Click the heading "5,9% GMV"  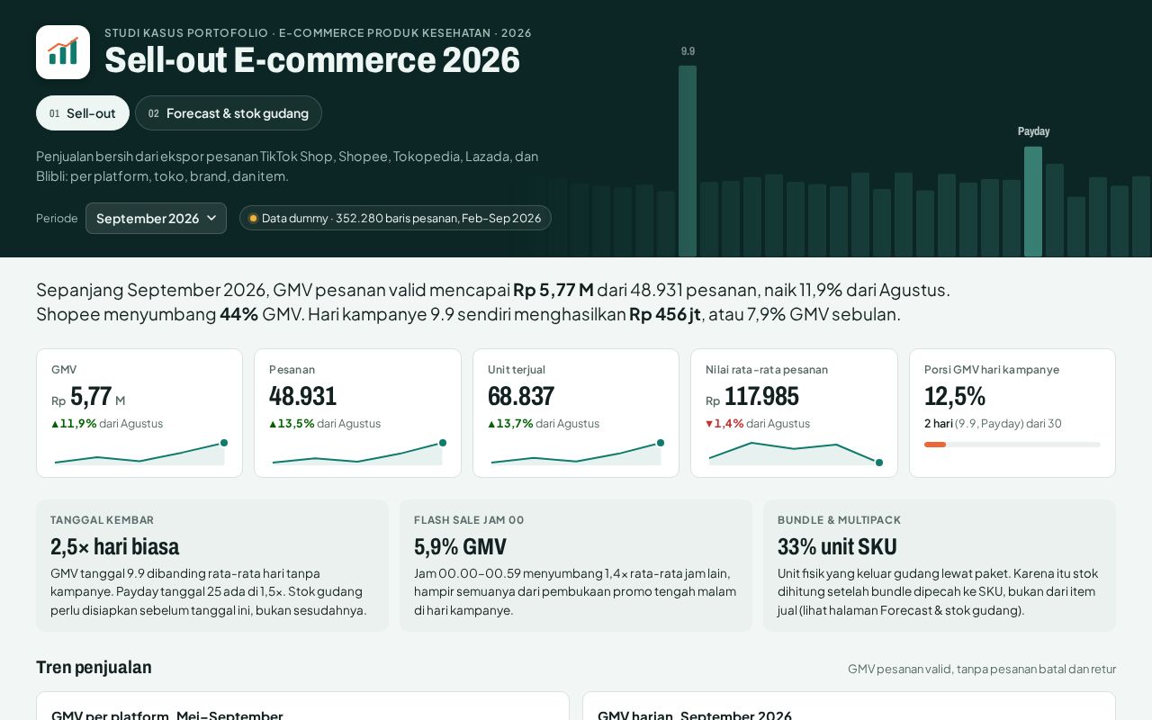pyautogui.click(x=460, y=546)
